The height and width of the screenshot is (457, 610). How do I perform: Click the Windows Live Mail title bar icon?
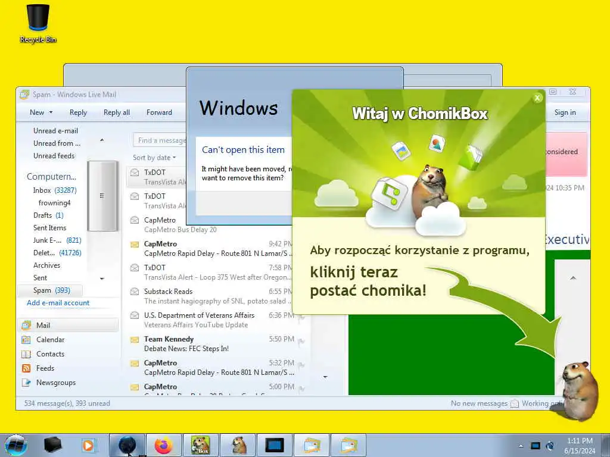coord(24,95)
